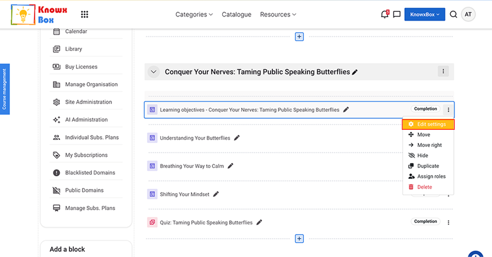
Task: Click the Library sidebar icon
Action: [56, 49]
